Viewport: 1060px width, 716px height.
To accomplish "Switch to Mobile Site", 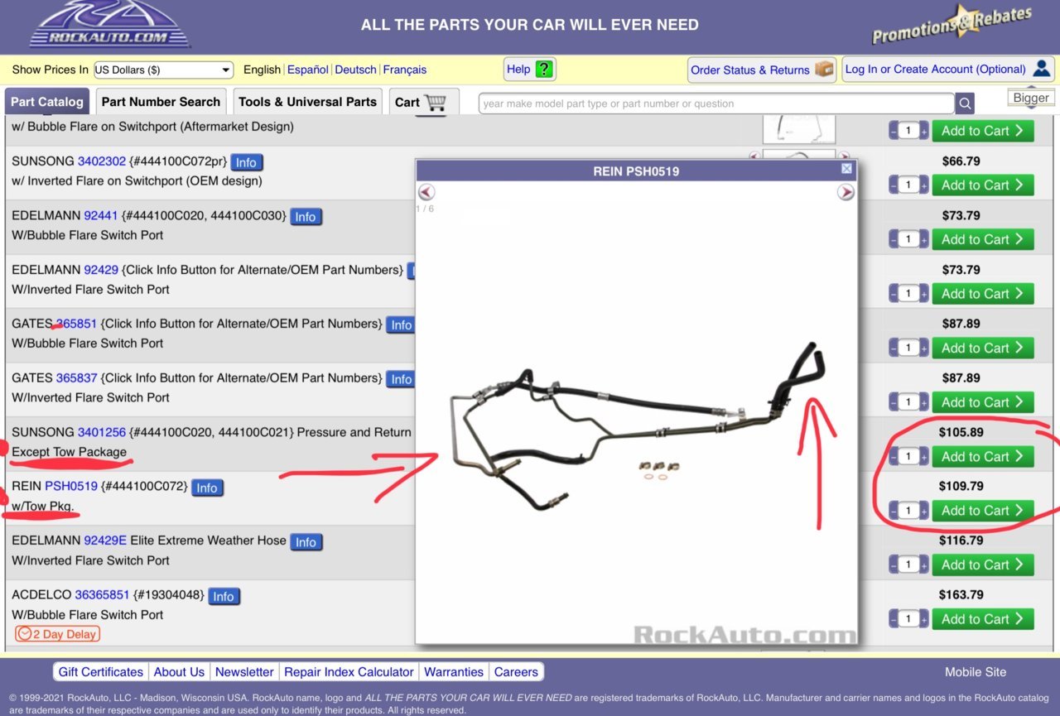I will point(976,672).
